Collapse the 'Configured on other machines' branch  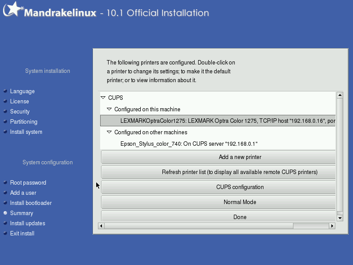(109, 132)
